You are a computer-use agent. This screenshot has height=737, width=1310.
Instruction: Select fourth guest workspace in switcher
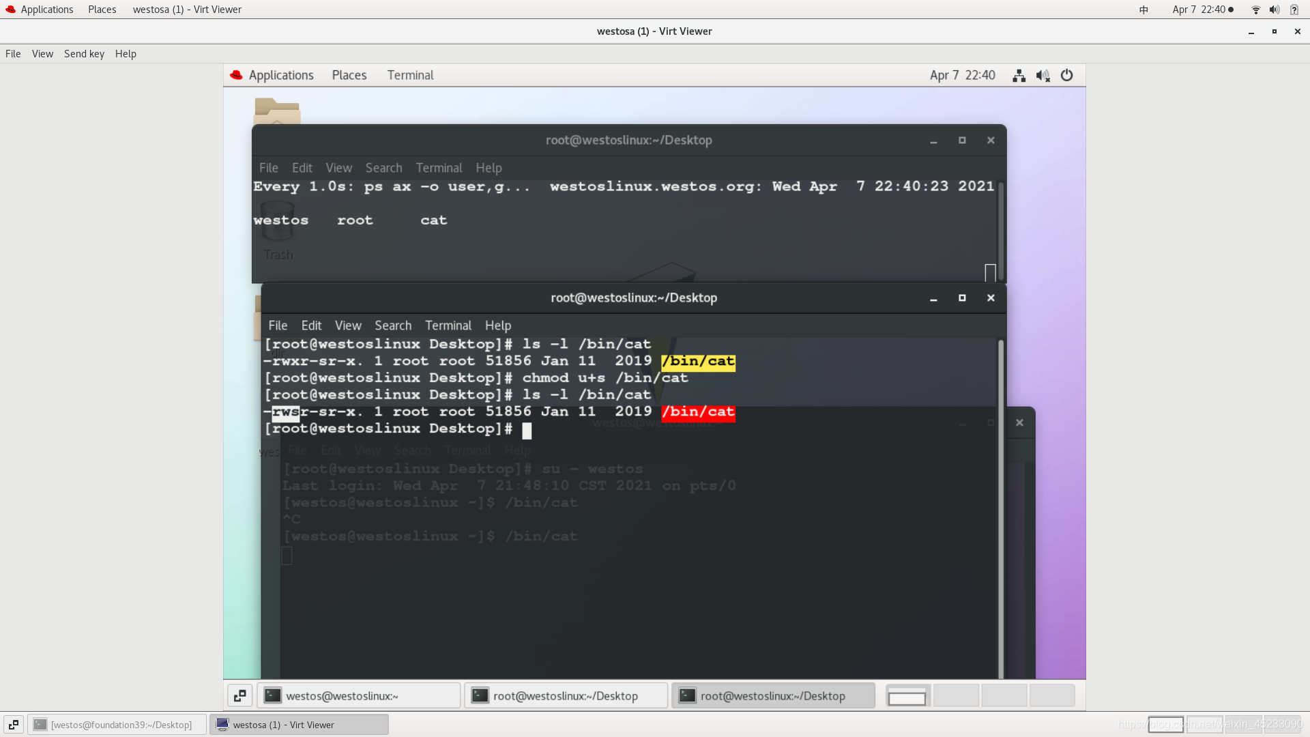click(x=1052, y=695)
